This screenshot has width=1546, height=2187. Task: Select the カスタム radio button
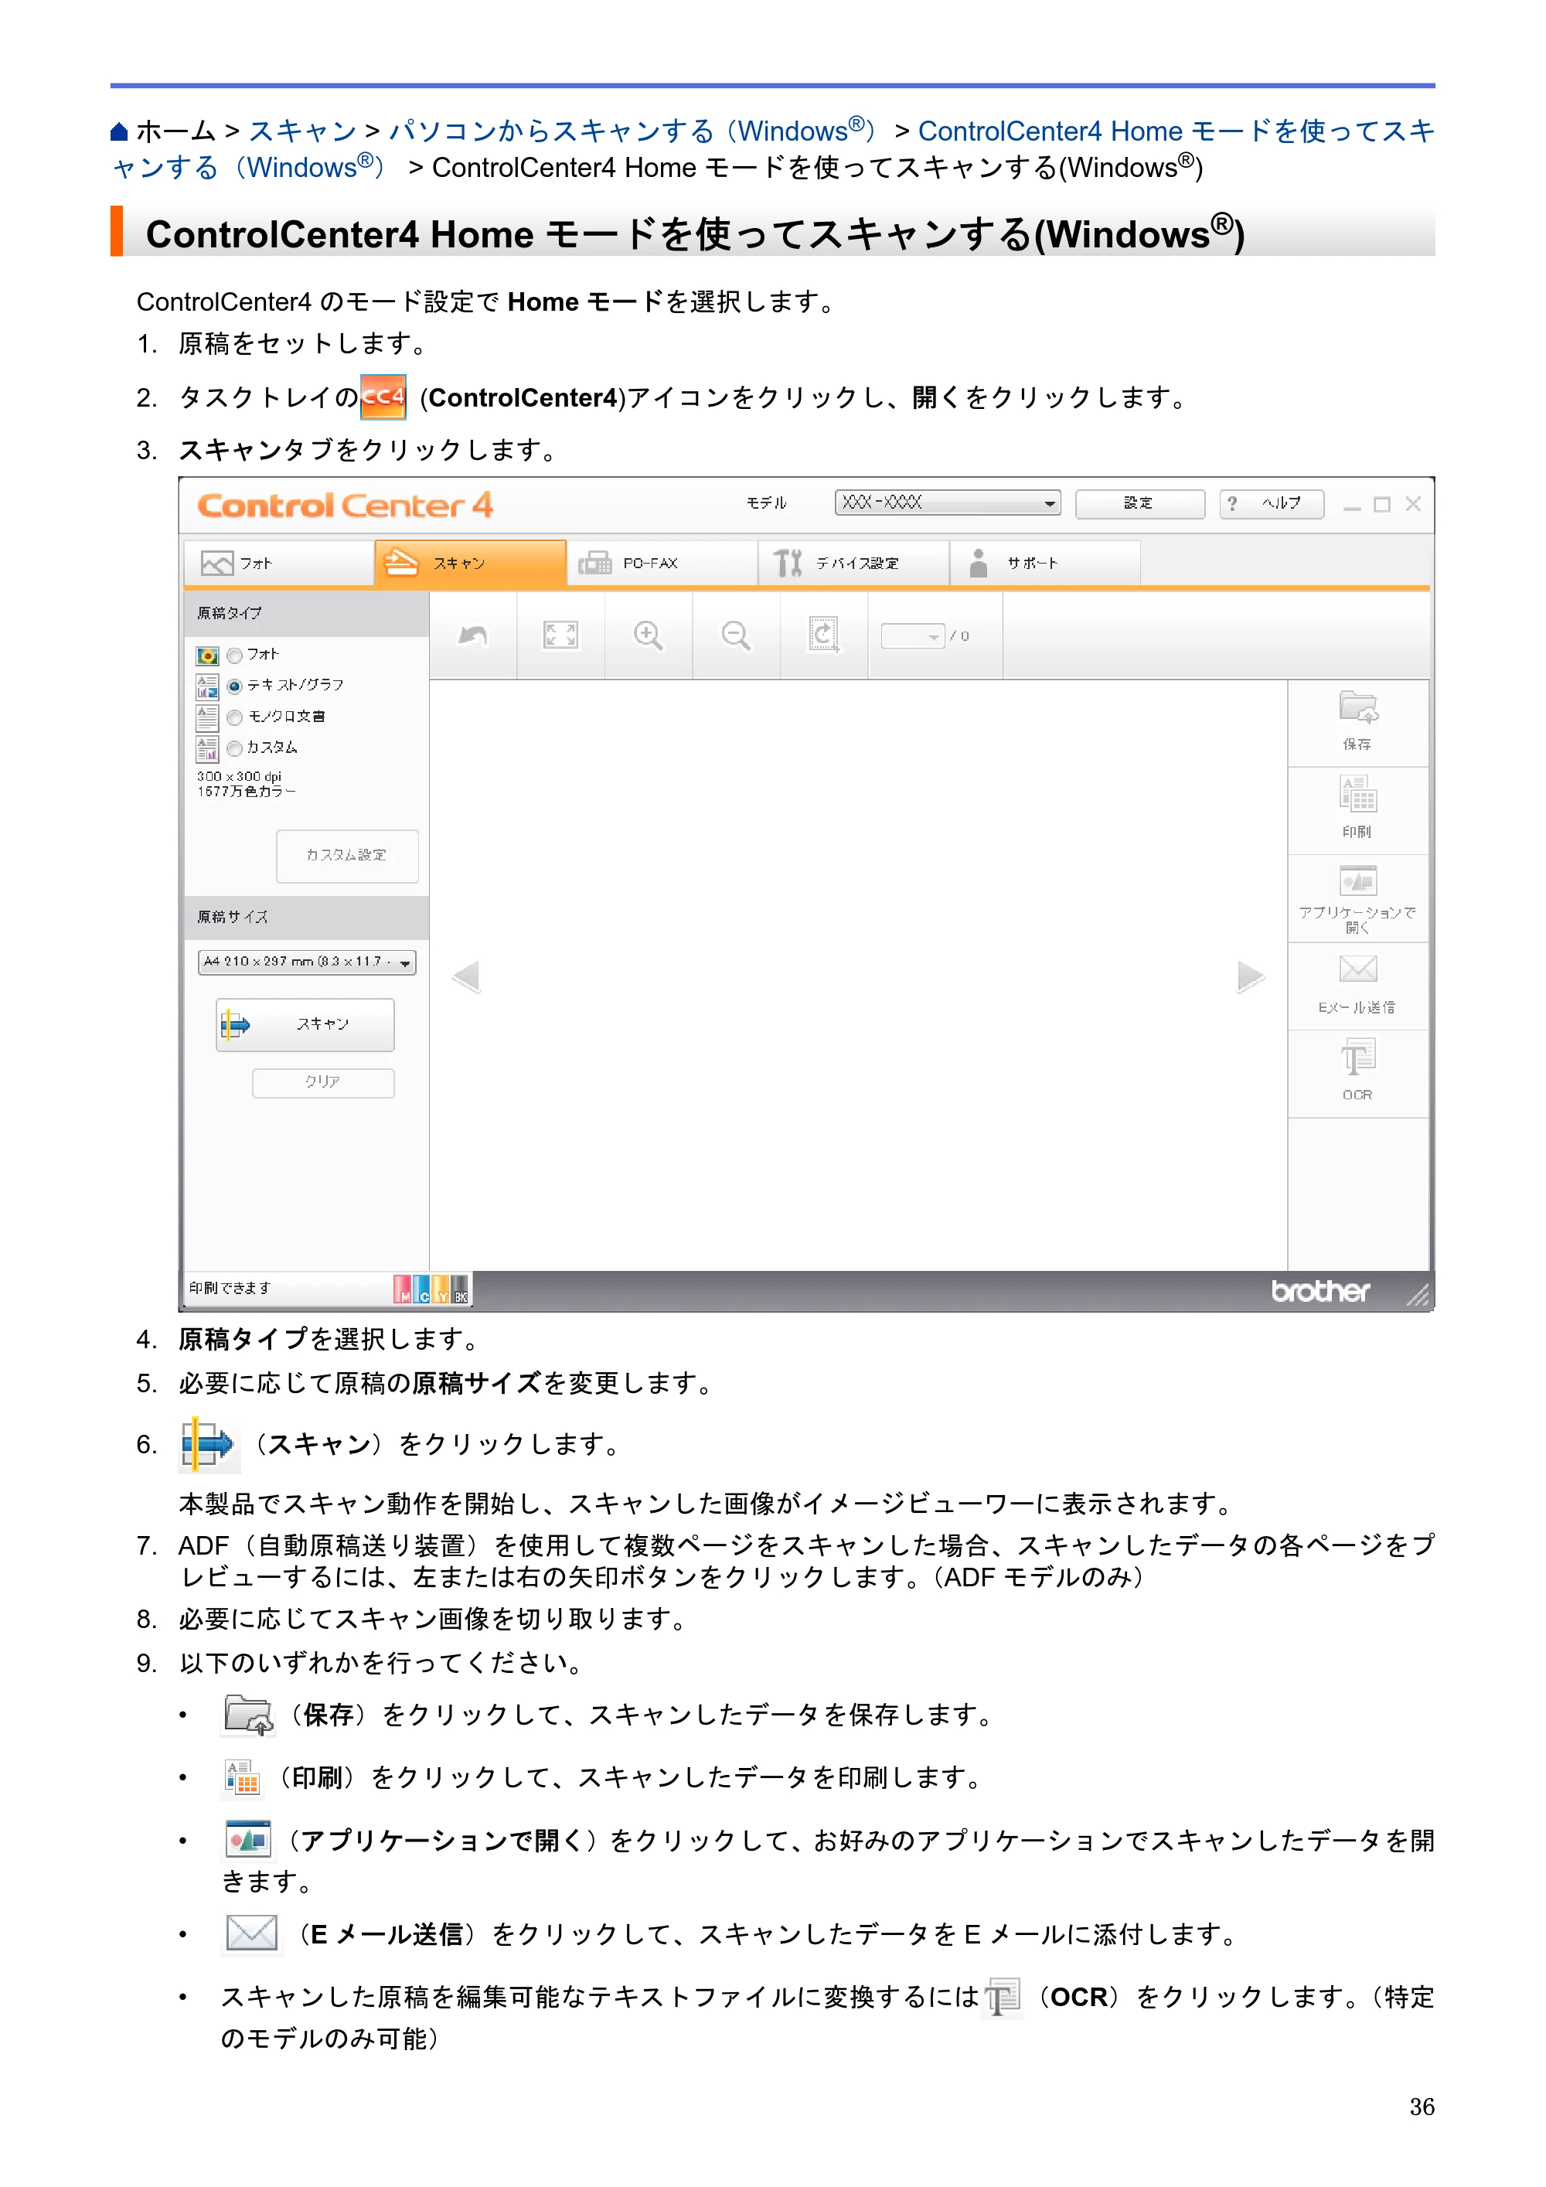[x=234, y=748]
